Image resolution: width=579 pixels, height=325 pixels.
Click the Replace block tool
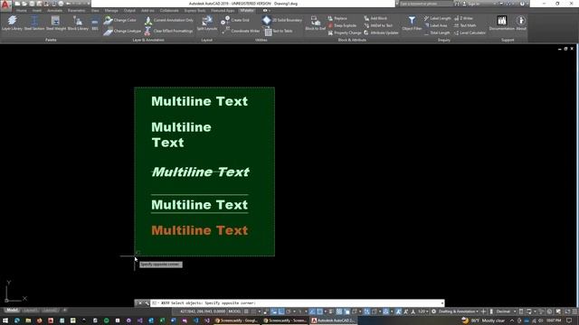[337, 18]
